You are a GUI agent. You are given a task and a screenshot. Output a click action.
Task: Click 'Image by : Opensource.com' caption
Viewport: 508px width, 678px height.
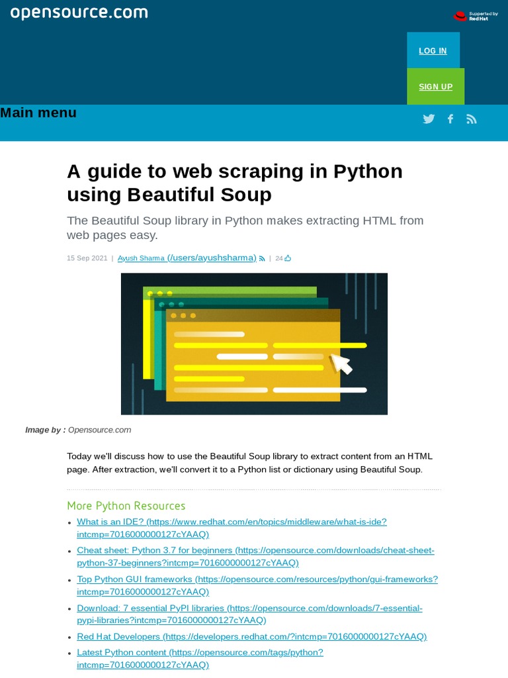coord(78,430)
